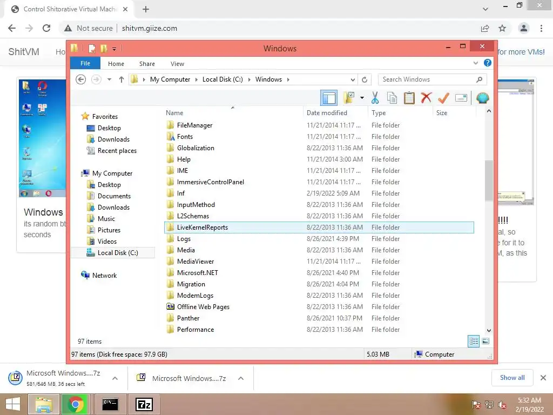Click the Chrome reload page icon
The height and width of the screenshot is (415, 553).
[x=46, y=28]
